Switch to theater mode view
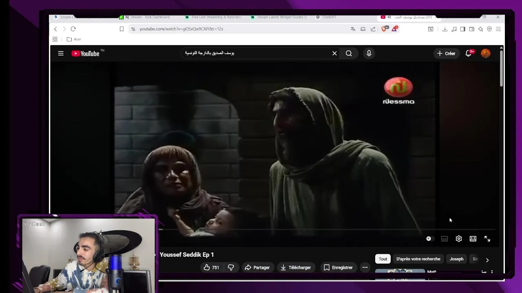 pos(473,239)
